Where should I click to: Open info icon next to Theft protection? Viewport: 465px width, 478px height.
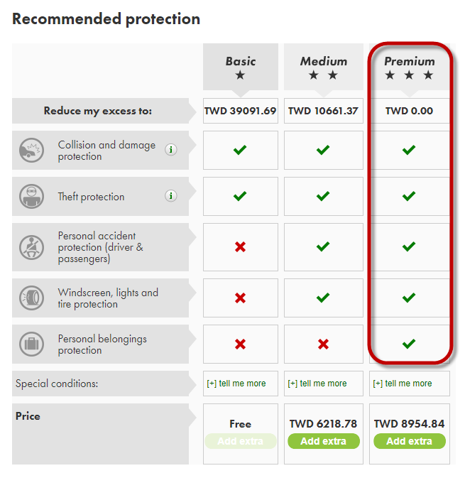[171, 196]
